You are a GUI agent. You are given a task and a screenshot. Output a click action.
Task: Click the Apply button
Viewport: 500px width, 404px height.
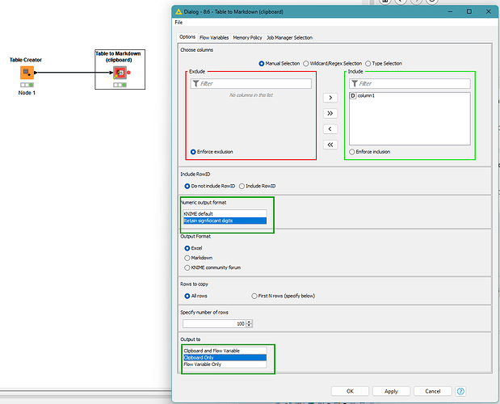coord(391,390)
